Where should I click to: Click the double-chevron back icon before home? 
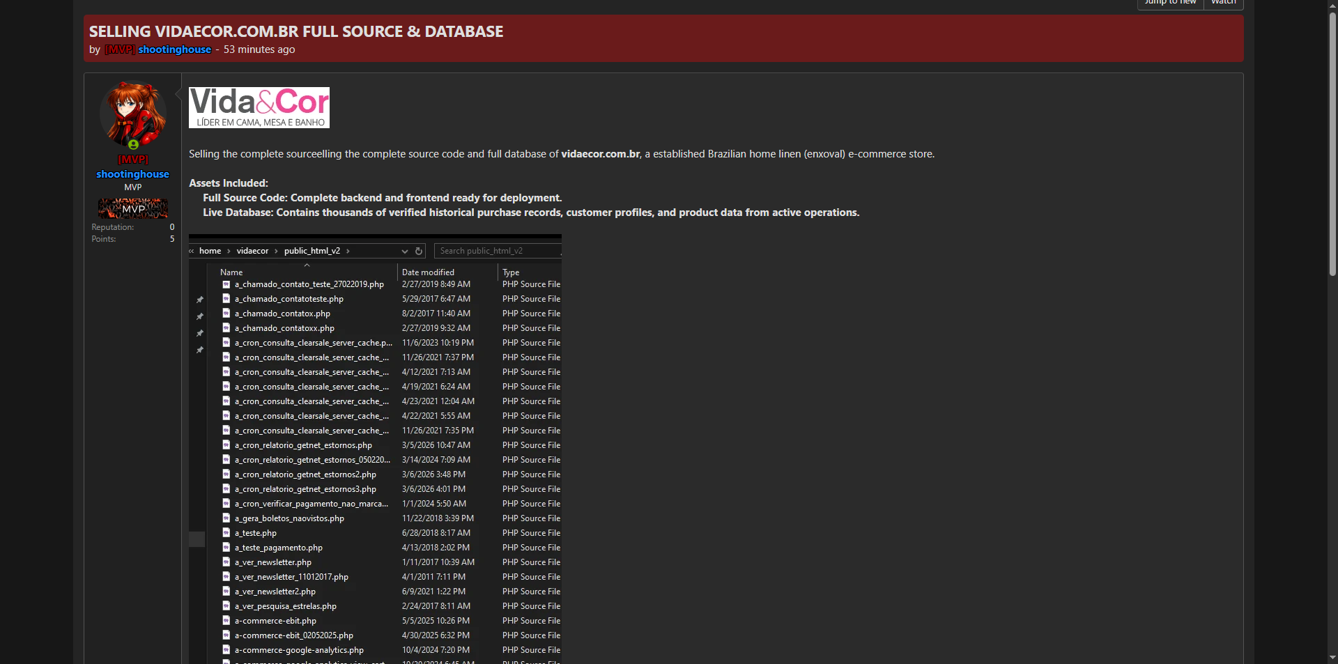[192, 252]
